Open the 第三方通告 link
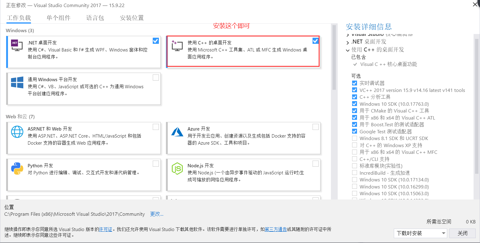Viewport: 480px width, 243px height. 276,229
